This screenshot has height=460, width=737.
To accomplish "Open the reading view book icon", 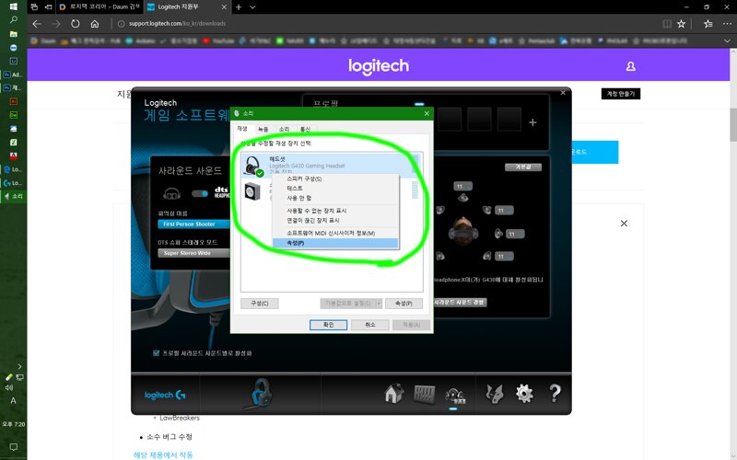I will point(666,24).
